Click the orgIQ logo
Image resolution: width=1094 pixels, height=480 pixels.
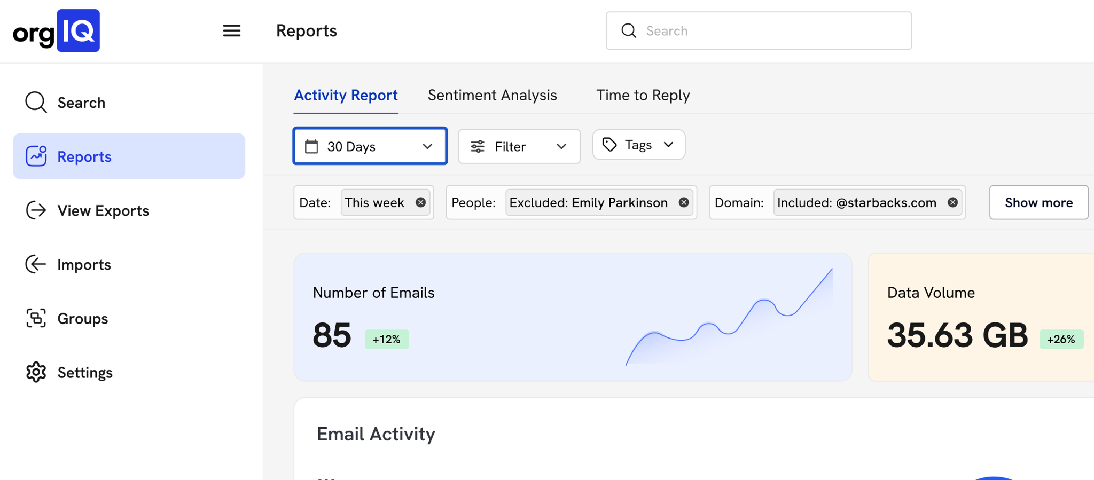(56, 30)
